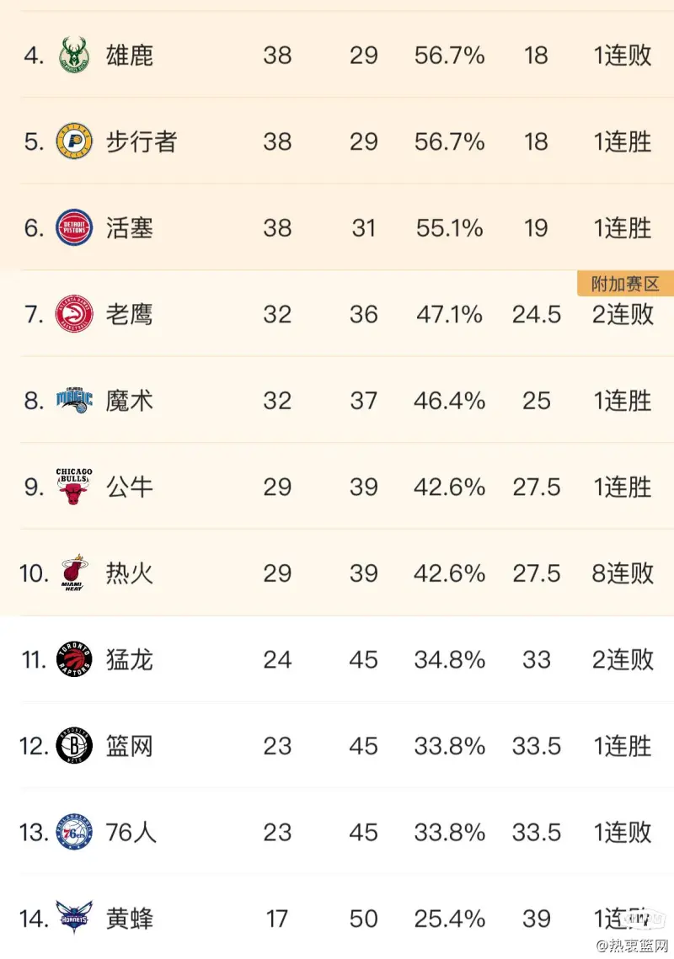The image size is (674, 959).
Task: Click the Brooklyn Nets logo
Action: click(74, 745)
